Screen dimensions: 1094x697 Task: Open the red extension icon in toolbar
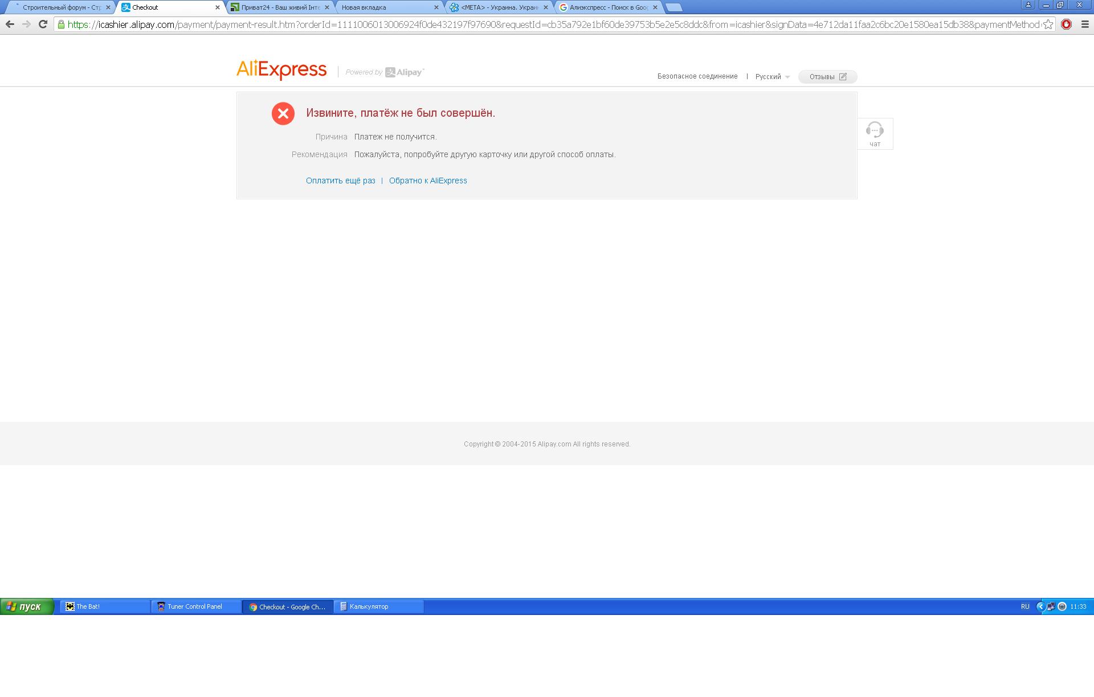tap(1066, 24)
